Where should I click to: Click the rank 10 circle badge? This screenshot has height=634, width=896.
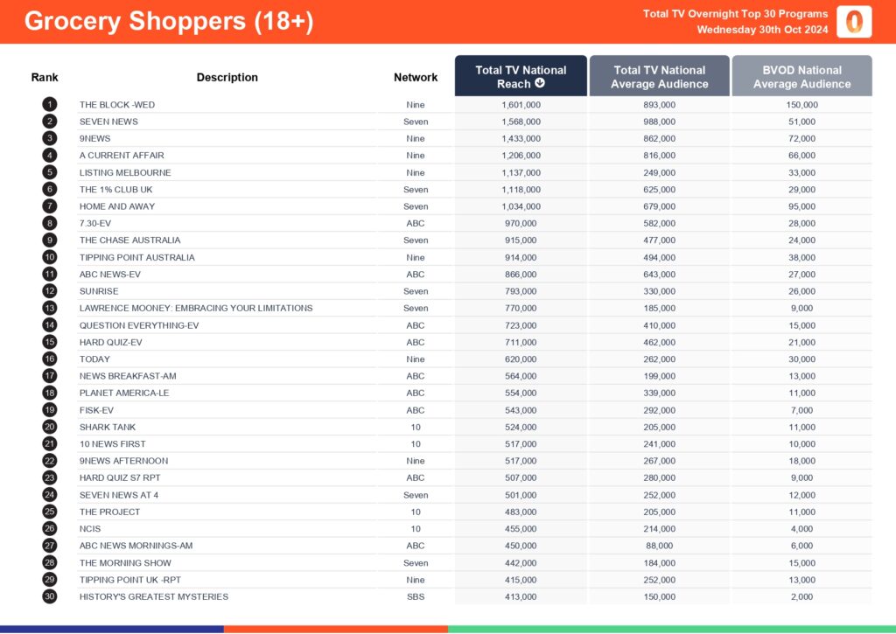[49, 257]
